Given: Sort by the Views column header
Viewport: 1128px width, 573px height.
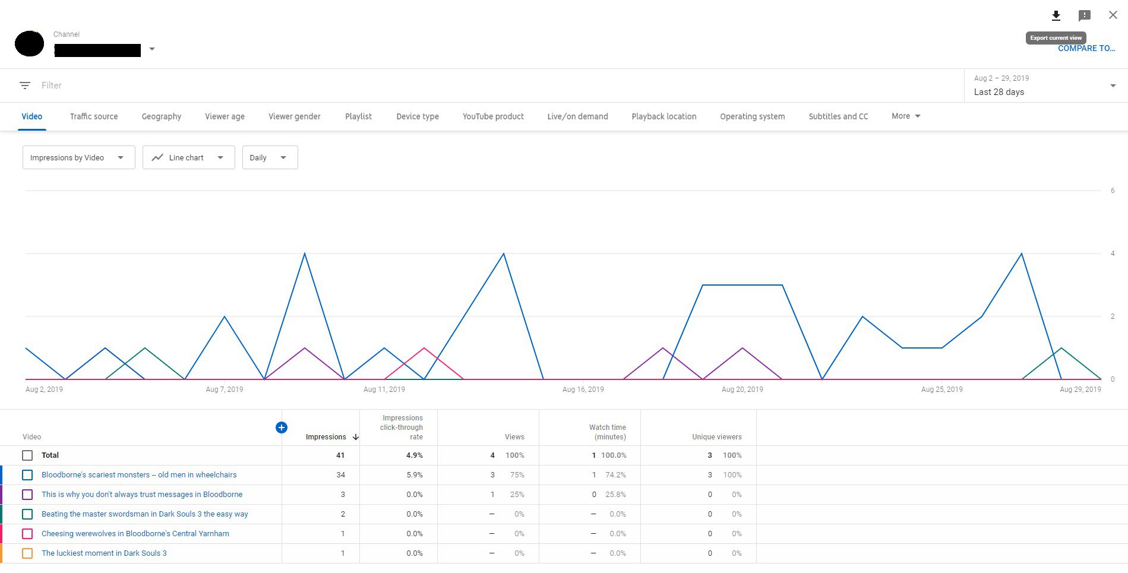Looking at the screenshot, I should pos(514,437).
